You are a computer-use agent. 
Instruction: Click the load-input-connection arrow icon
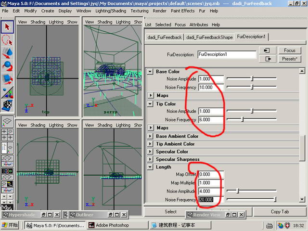click(267, 51)
